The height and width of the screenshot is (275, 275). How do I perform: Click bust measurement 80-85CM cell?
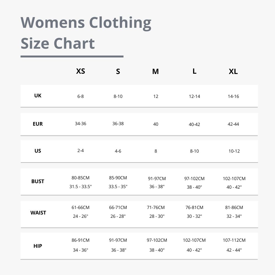(81, 178)
